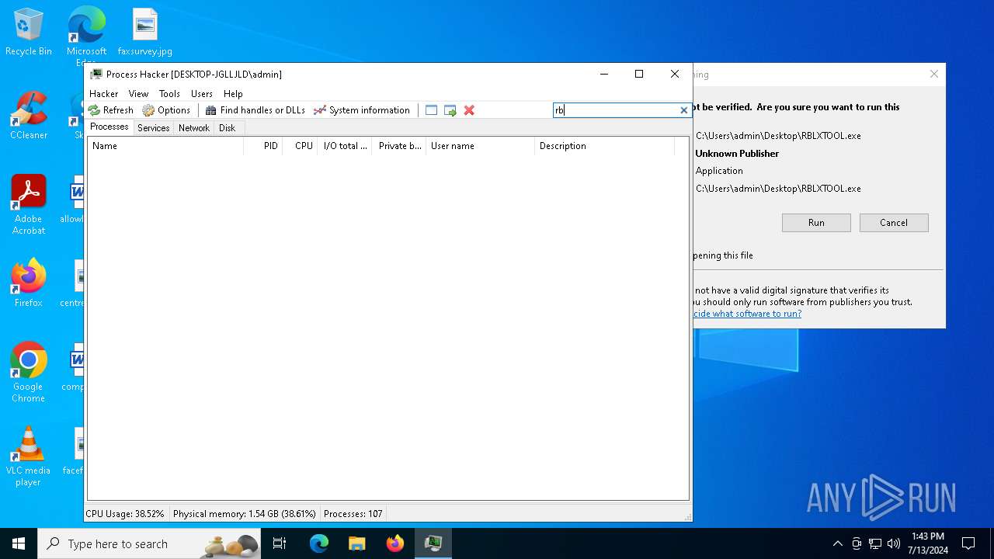
Task: Click the network tray icon
Action: [875, 543]
